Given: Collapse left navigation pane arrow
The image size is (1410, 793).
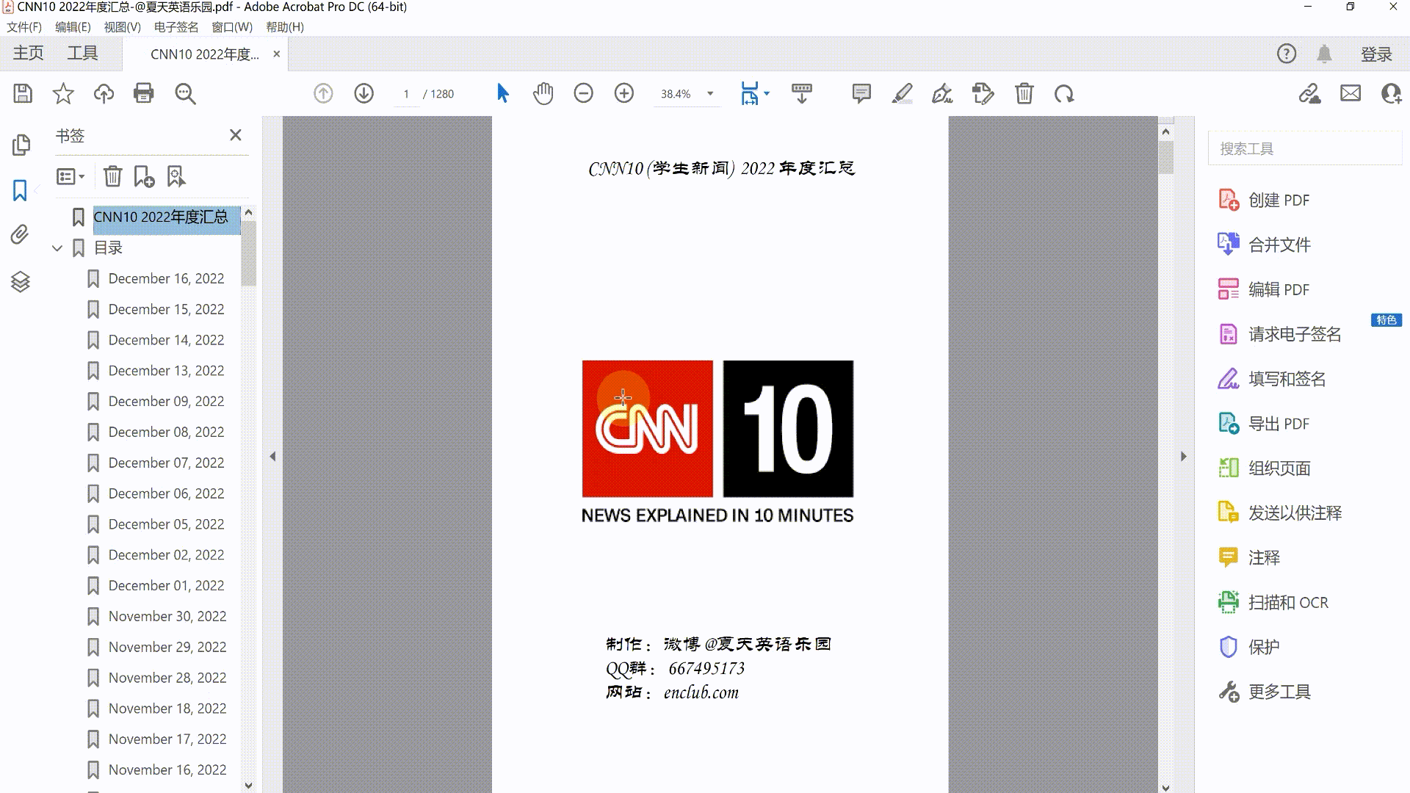Looking at the screenshot, I should 272,456.
